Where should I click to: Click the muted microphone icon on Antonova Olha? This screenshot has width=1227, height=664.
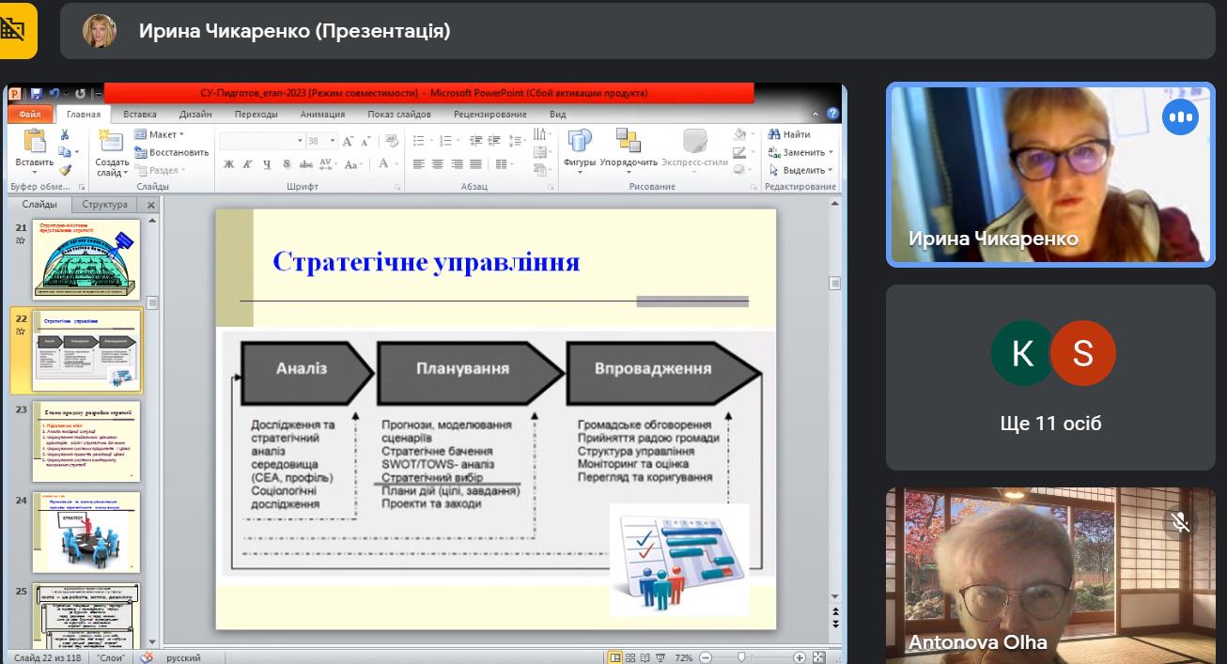click(x=1180, y=522)
